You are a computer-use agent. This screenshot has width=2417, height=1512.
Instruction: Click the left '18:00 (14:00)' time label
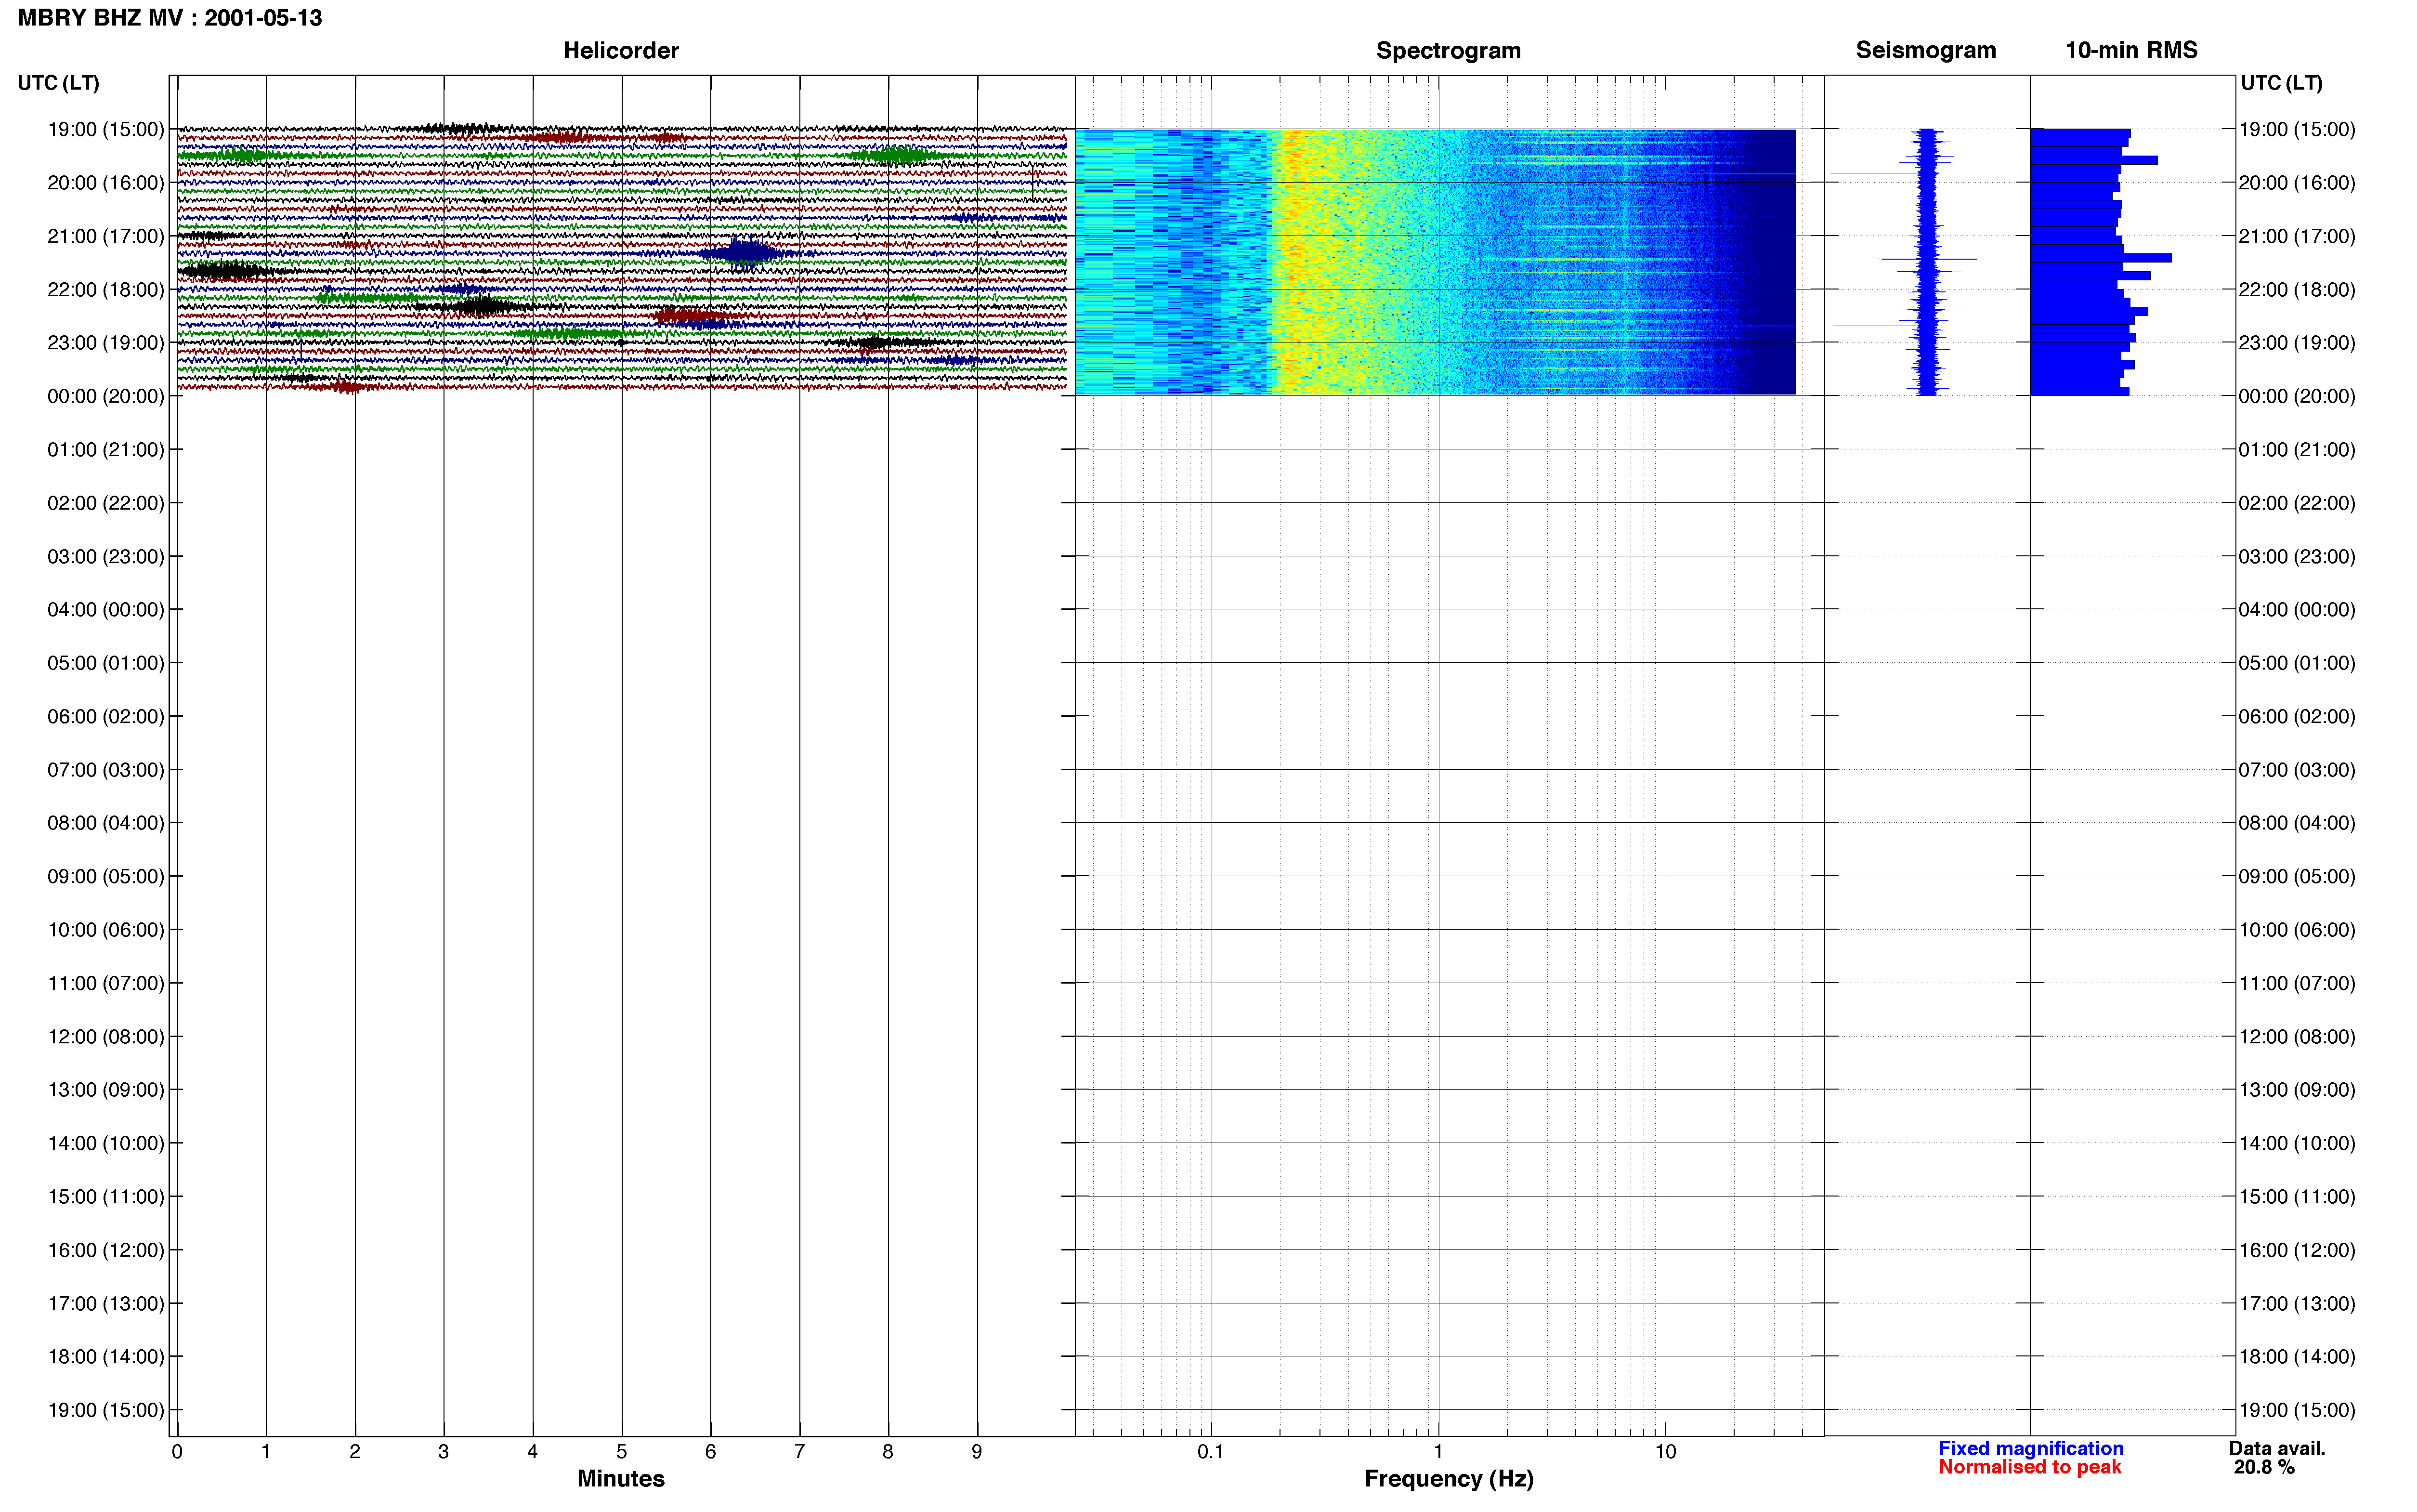106,1357
